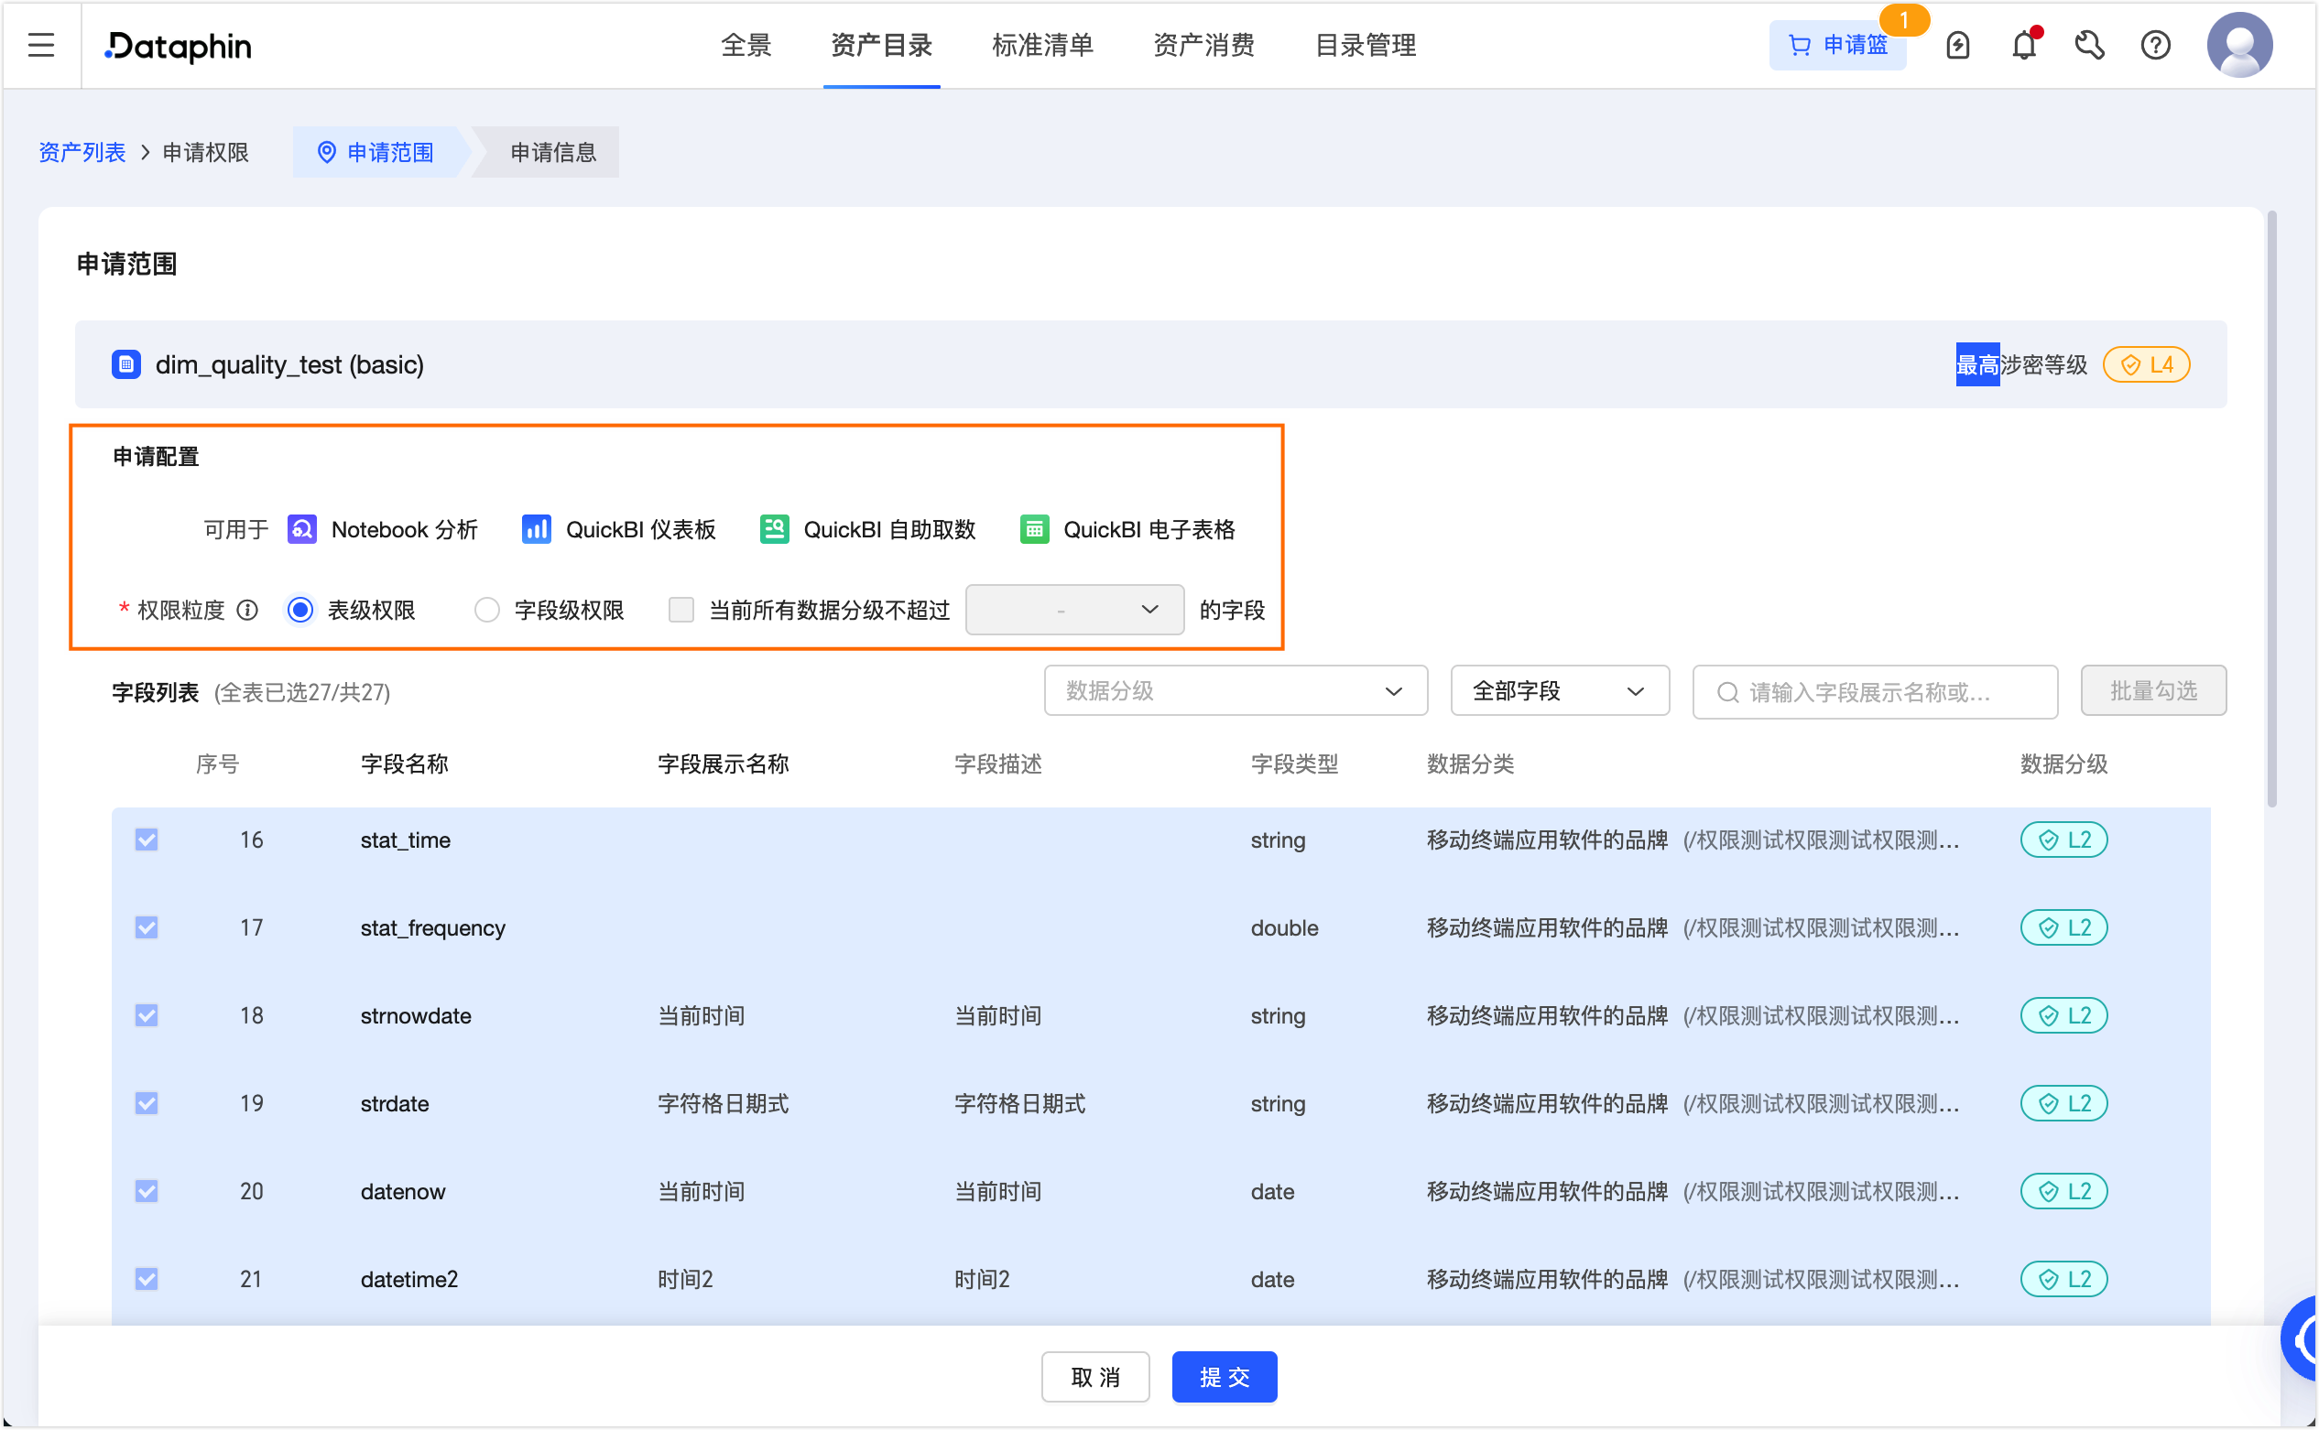
Task: Toggle checkbox for stat_time row
Action: [147, 840]
